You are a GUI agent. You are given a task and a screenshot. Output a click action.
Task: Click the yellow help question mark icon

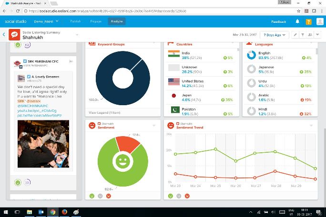[x=308, y=21]
